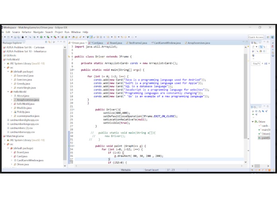The height and width of the screenshot is (197, 277).
Task: Toggle Hide Static Members in Outline toolbar
Action: [x=266, y=111]
